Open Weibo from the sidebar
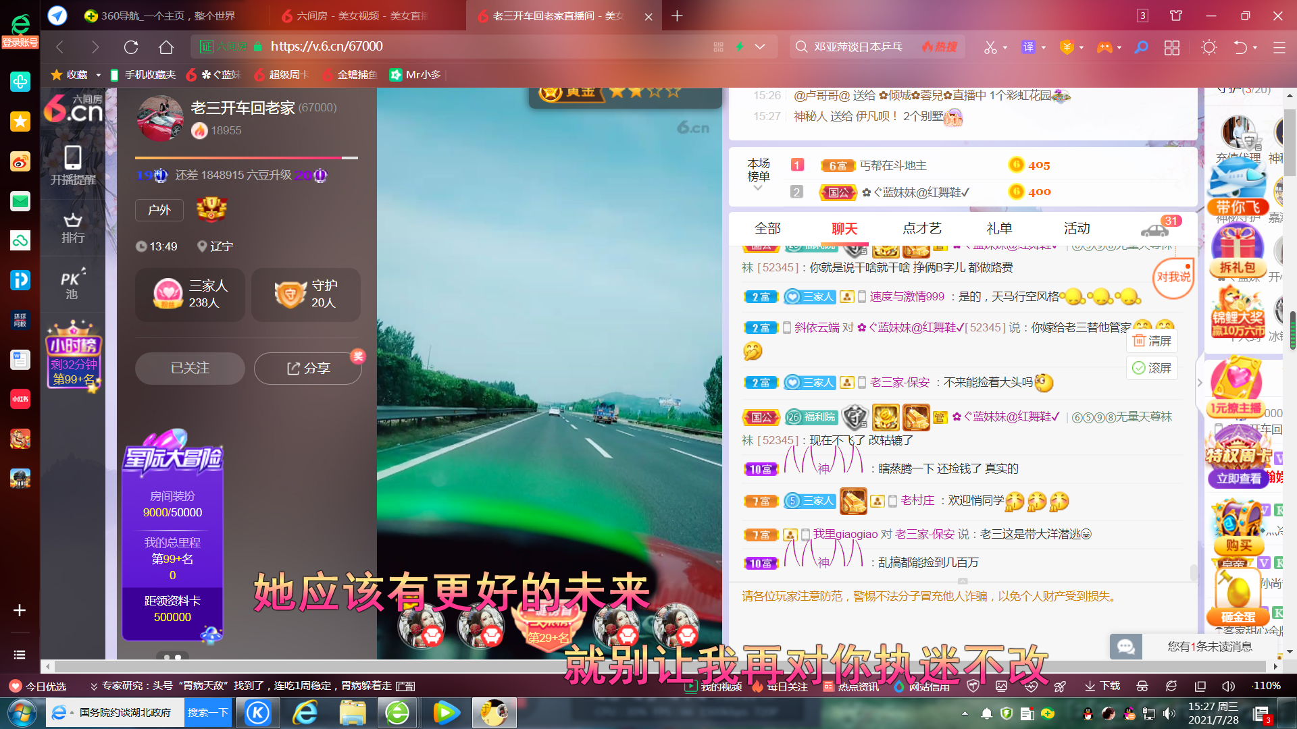This screenshot has width=1297, height=729. click(x=20, y=161)
